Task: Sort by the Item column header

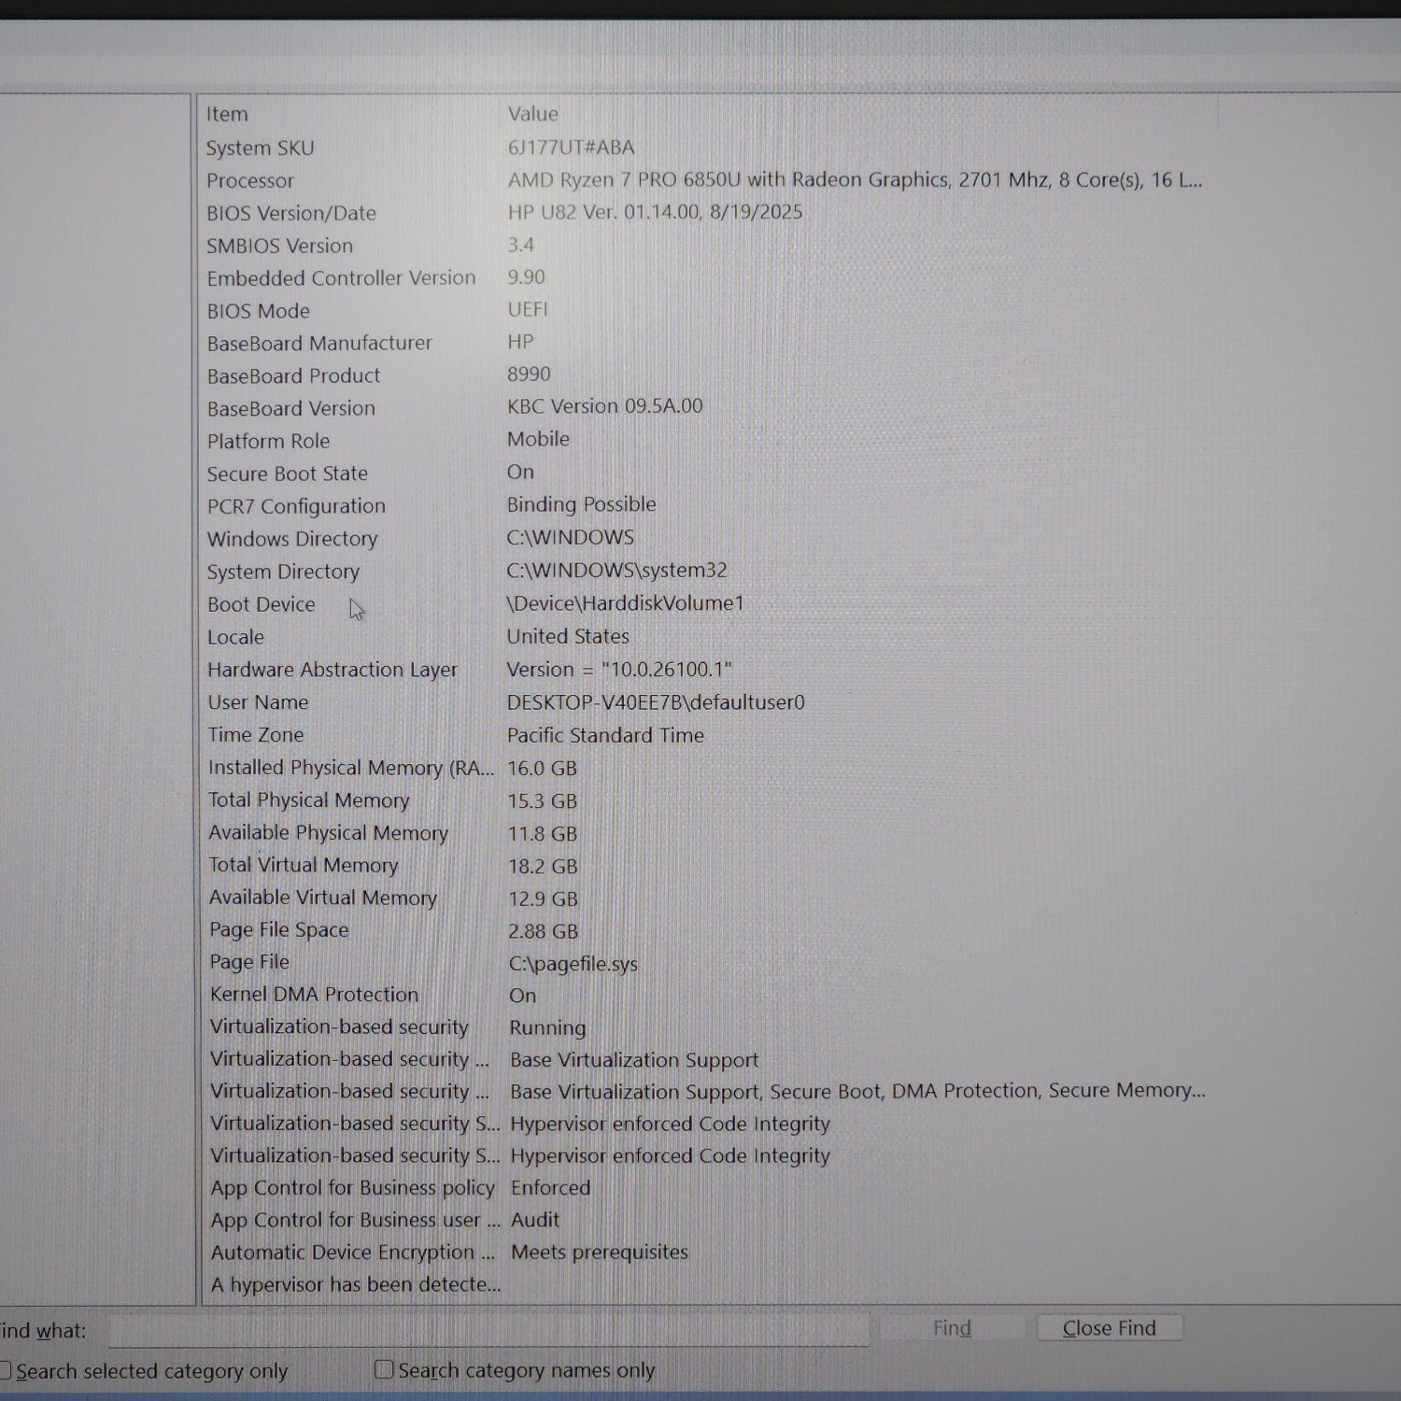Action: coord(227,114)
